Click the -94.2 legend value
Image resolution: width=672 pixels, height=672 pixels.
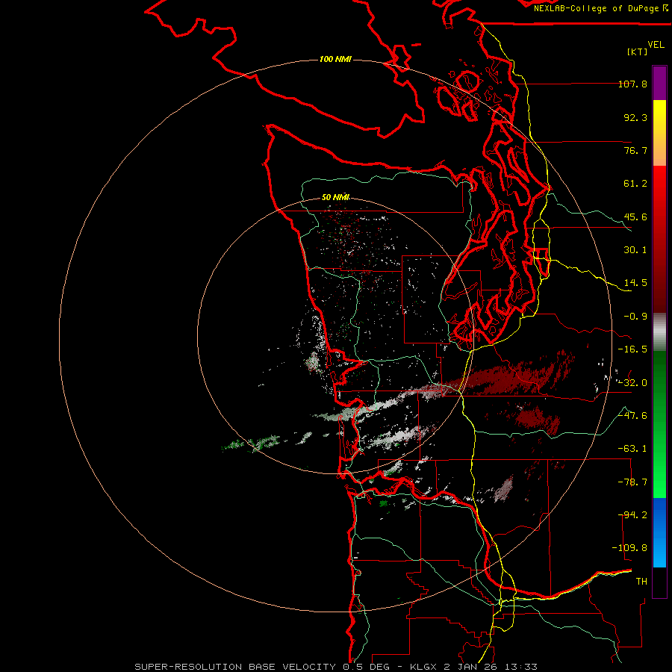click(632, 515)
